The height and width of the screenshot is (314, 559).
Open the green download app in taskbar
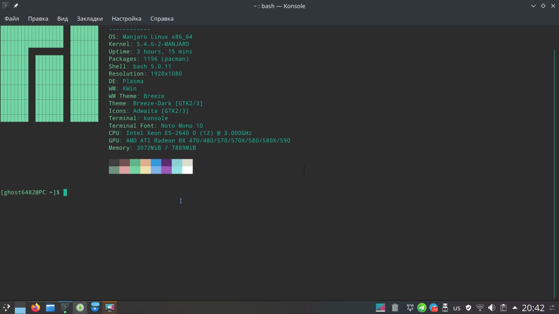coord(80,307)
